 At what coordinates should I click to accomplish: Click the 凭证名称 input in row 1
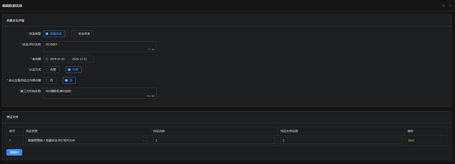(x=214, y=141)
